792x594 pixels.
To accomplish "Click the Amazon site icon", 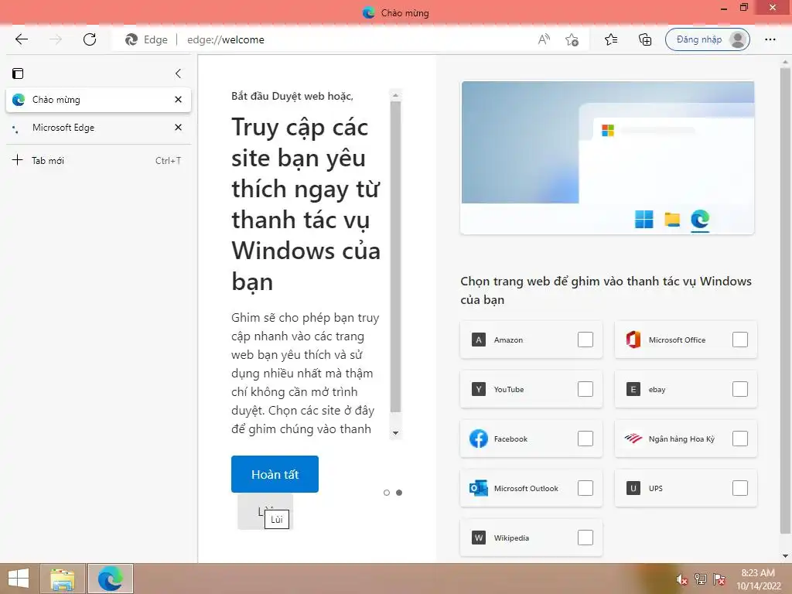I will click(478, 340).
